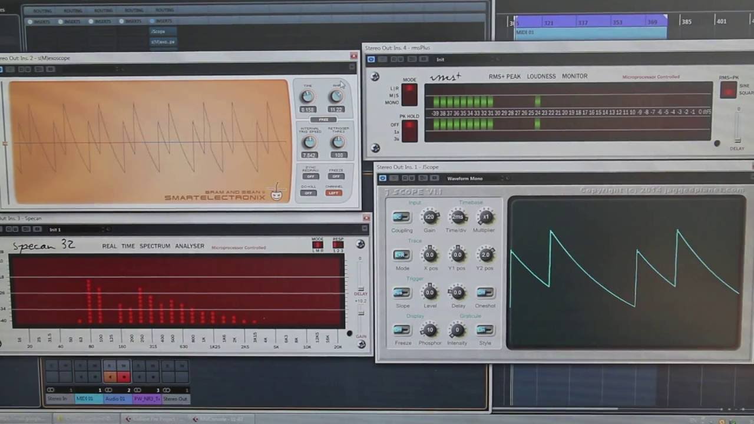Click the preset step arrows beside Init 1 in Specan
The image size is (754, 424).
click(x=104, y=229)
